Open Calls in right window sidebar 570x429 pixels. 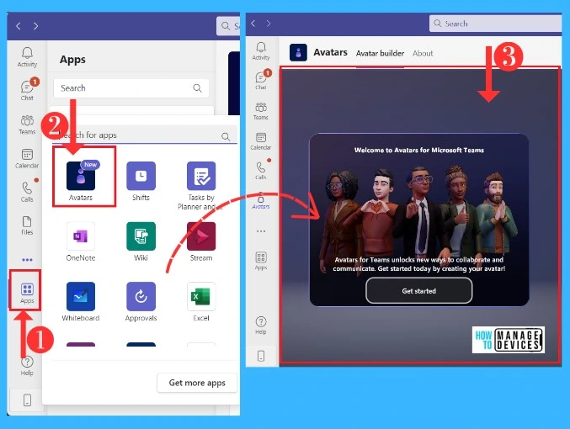[x=261, y=171]
